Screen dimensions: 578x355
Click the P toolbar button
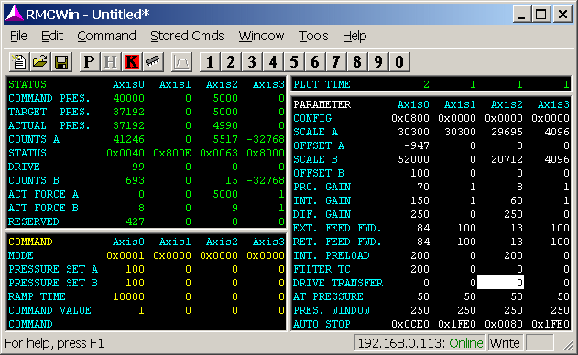90,62
